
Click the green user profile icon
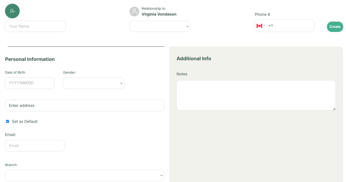[12, 11]
